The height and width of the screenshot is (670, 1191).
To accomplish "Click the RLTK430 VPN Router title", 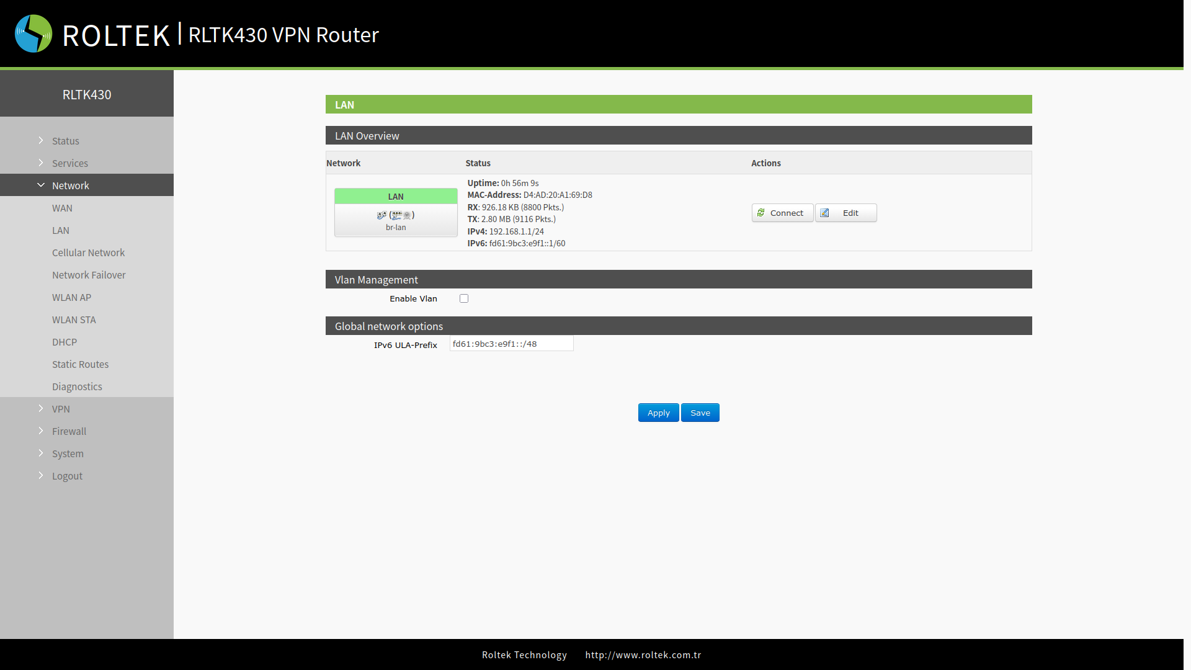I will 283,35.
